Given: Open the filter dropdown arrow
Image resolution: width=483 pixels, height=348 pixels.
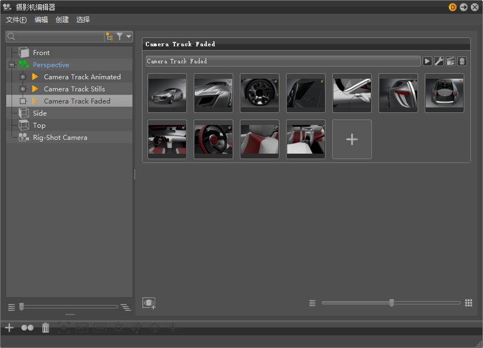Looking at the screenshot, I should (129, 36).
